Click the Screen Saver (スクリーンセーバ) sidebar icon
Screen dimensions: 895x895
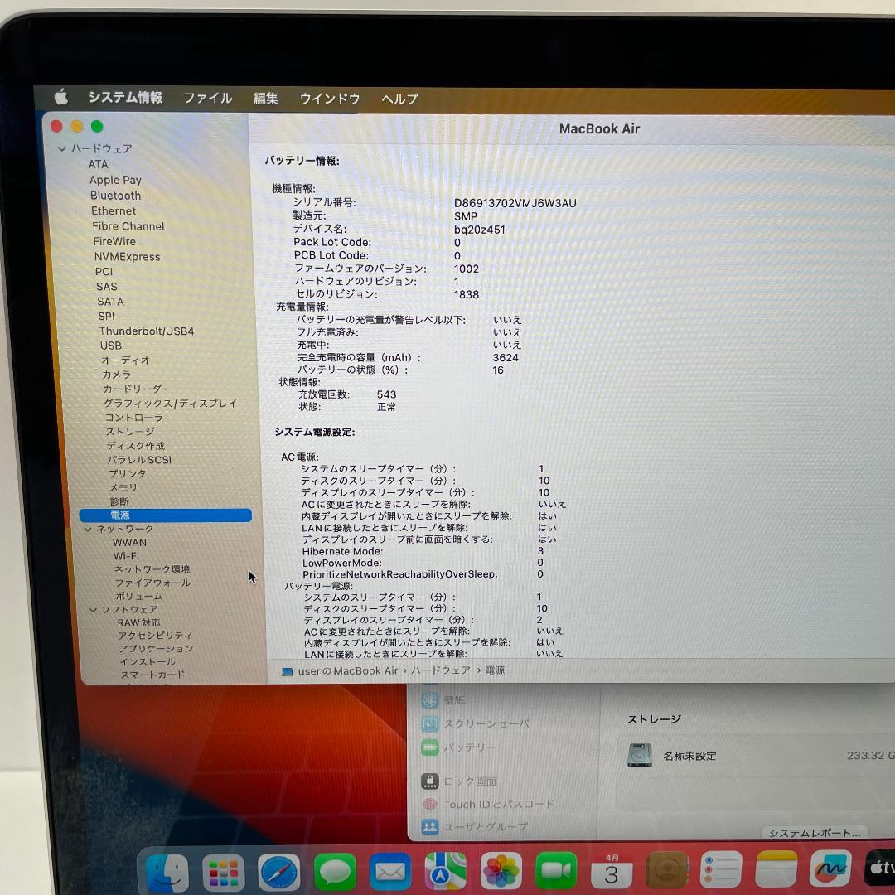429,723
